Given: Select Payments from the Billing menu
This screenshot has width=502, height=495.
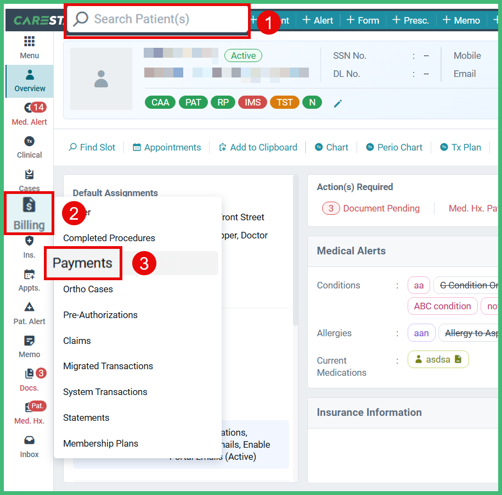Looking at the screenshot, I should pyautogui.click(x=83, y=263).
